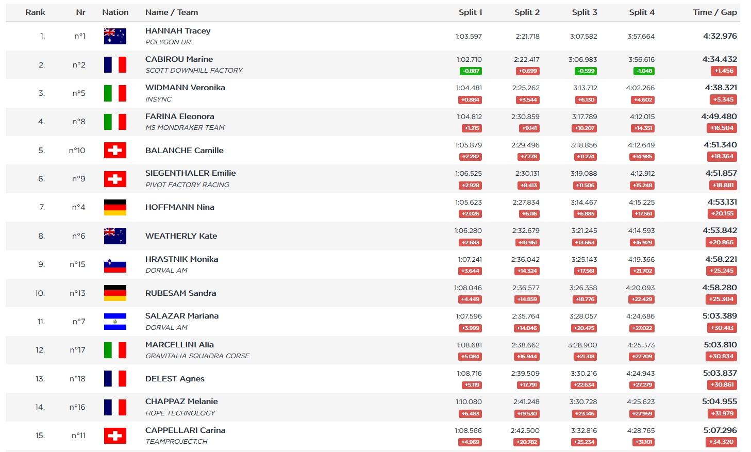Click Slovenian flag next to HRASTNIK Monika
This screenshot has width=751, height=452.
(115, 265)
